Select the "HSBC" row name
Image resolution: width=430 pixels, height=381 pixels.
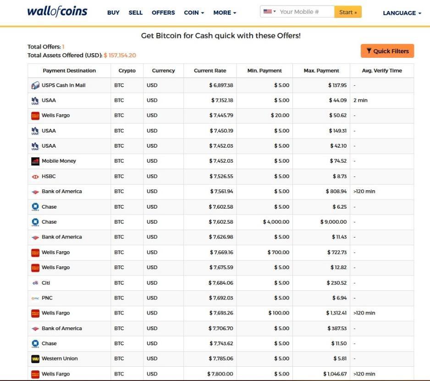coord(49,177)
